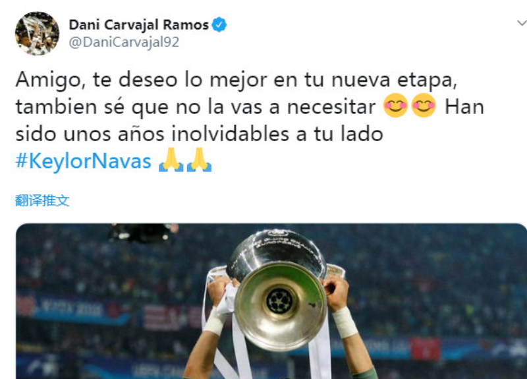The image size is (527, 379).
Task: Click the 翻译推文 translate tweet link
Action: pos(42,201)
